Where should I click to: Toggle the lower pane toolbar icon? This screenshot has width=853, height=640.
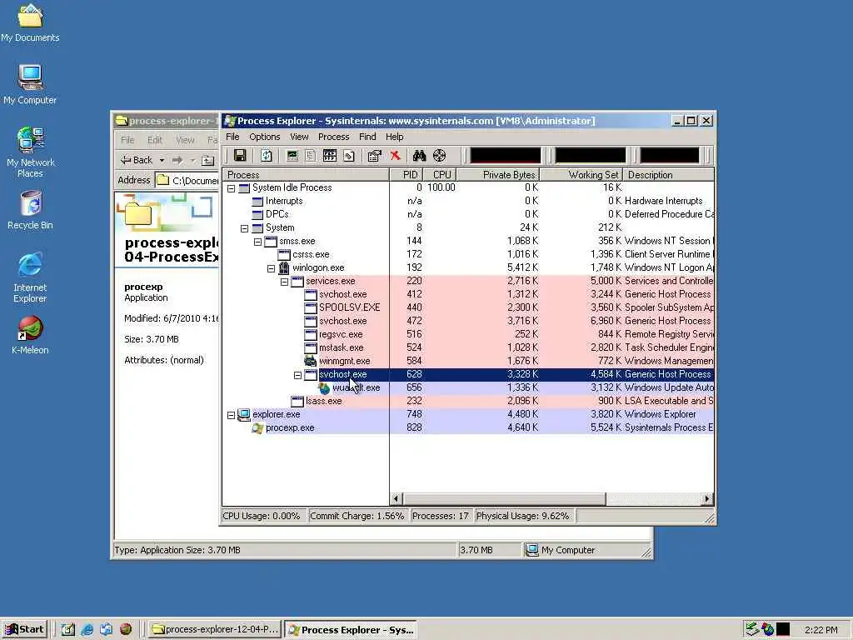coord(330,156)
